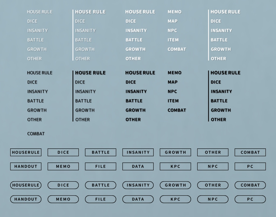Open the white MAP menu item
This screenshot has width=276, height=217.
tap(172, 21)
